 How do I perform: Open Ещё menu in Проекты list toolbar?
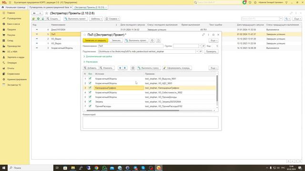pos(297,19)
